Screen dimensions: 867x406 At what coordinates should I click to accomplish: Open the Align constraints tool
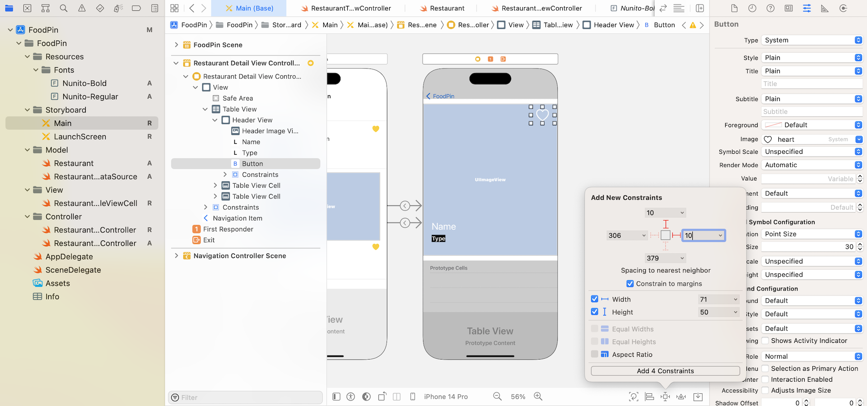pos(649,397)
